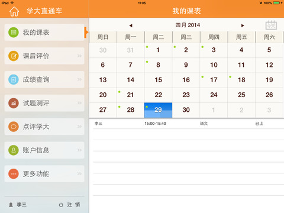Open 成绩查询 menu item

[44, 79]
